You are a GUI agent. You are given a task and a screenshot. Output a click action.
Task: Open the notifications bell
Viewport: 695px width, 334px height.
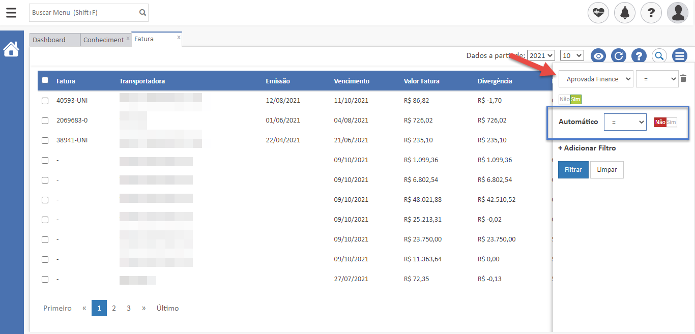(x=625, y=13)
